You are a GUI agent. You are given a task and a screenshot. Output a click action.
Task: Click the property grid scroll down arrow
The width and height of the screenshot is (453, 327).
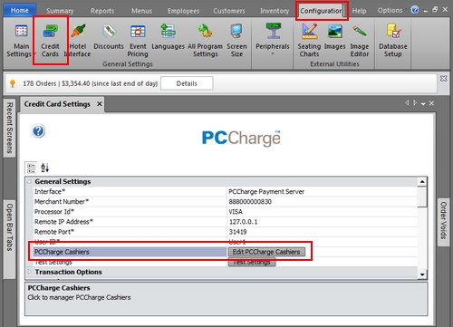click(x=422, y=274)
